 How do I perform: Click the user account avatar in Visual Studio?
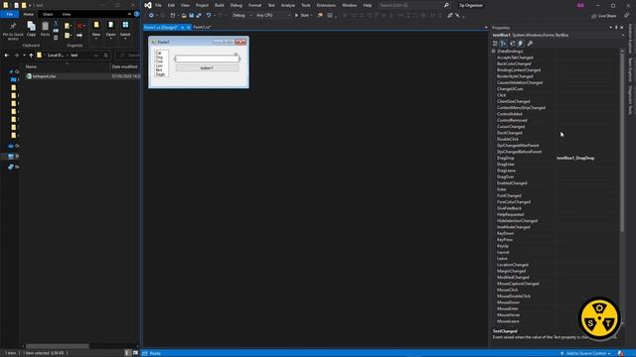pos(580,5)
